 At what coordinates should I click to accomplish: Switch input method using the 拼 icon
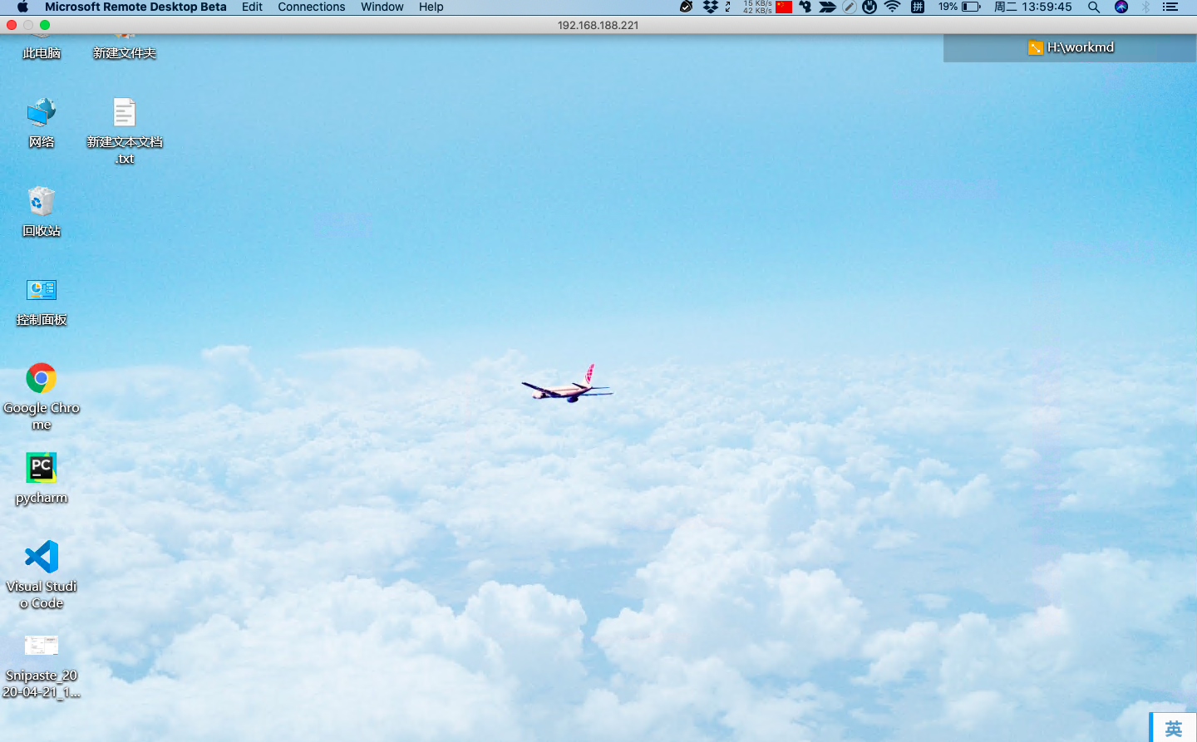(x=918, y=7)
